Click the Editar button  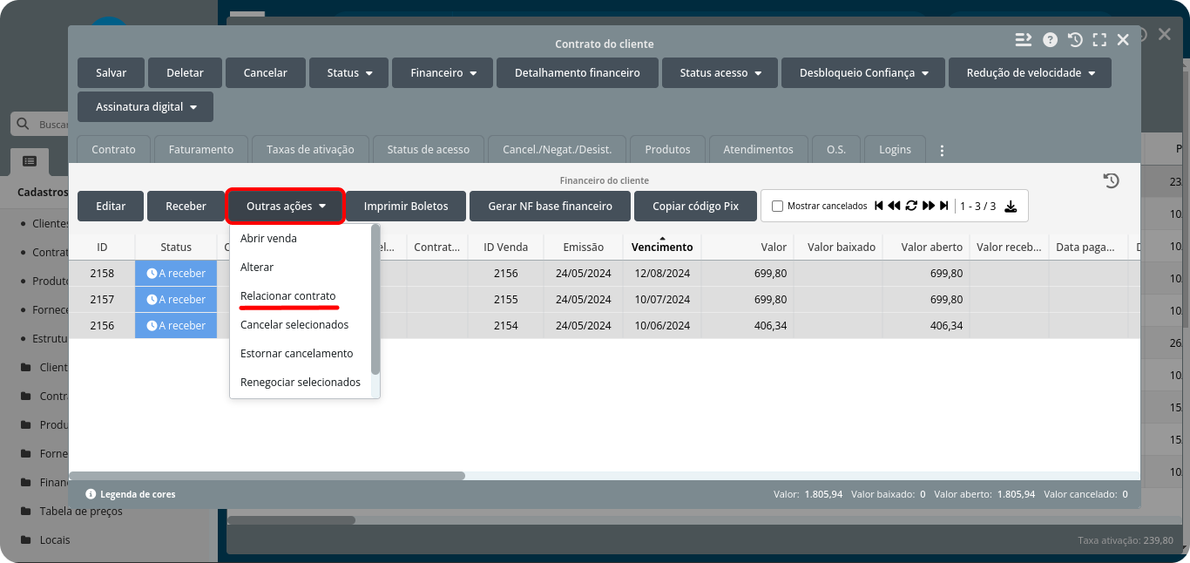[x=111, y=207]
